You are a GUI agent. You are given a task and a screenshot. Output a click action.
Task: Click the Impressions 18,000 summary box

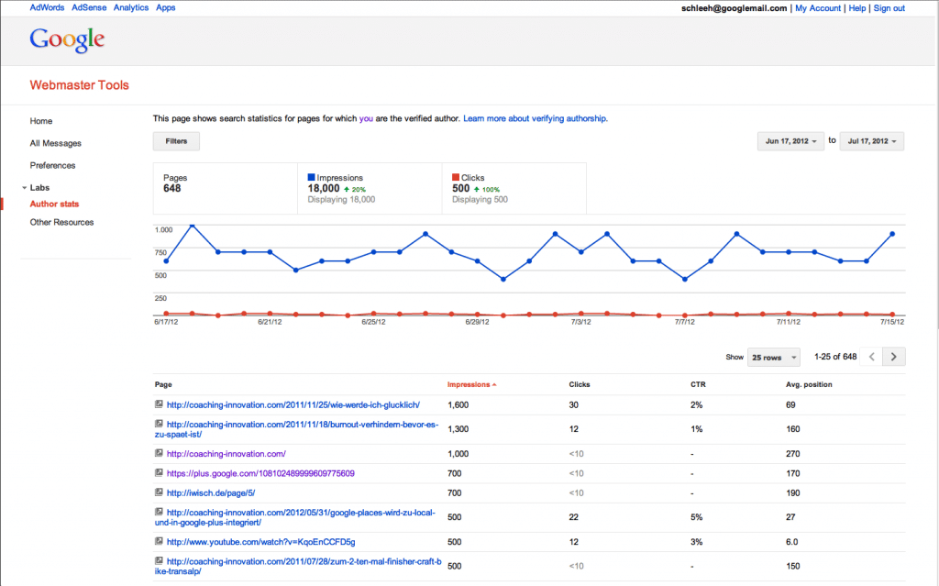click(370, 188)
